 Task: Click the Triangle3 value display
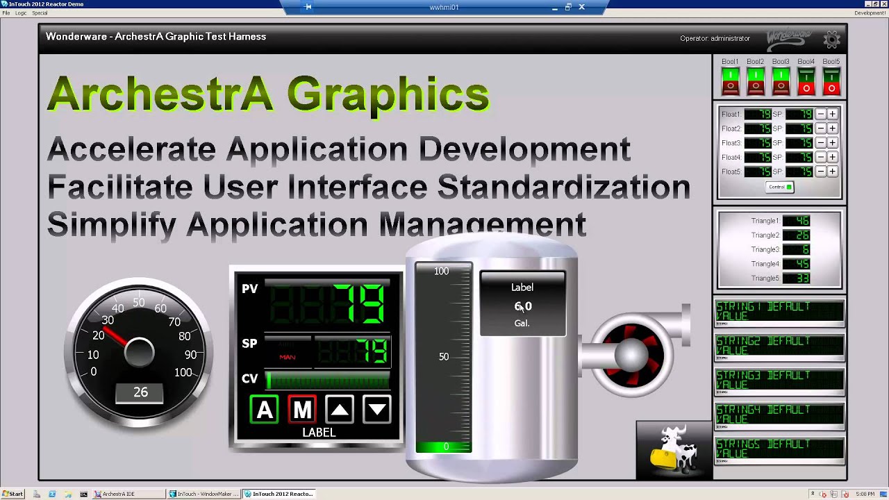click(x=796, y=249)
